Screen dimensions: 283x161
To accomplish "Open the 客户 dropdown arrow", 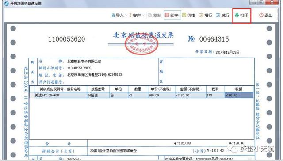I will (x=143, y=15).
